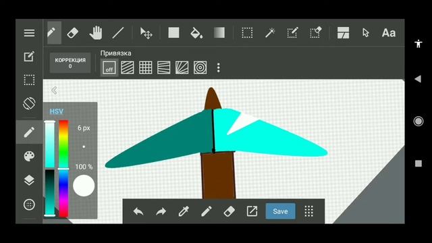Screen dimensions: 432x243
Task: Select the Line drawing tool
Action: pos(118,33)
